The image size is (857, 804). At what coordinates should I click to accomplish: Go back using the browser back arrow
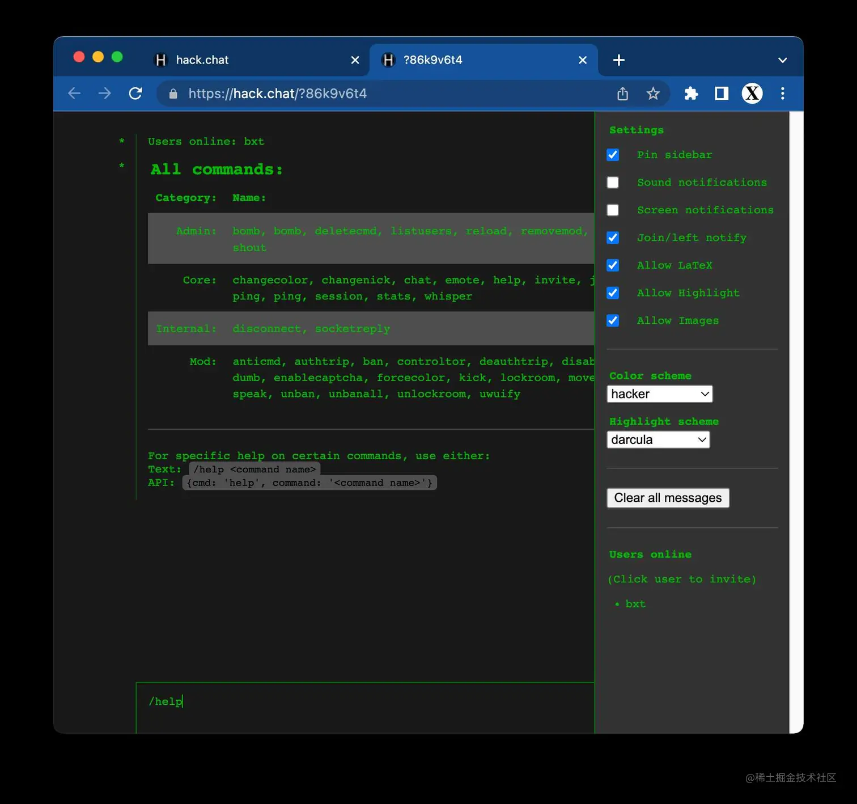coord(74,94)
